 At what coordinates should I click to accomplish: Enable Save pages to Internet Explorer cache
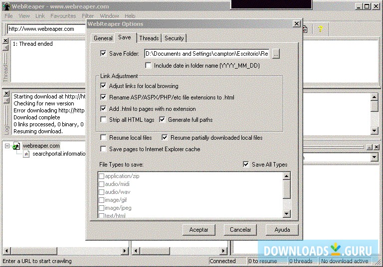point(103,149)
